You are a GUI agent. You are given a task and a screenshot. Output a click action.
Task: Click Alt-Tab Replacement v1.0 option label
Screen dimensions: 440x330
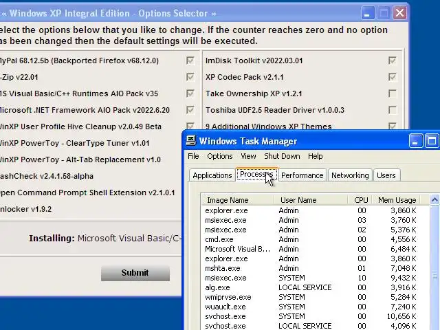pos(80,159)
